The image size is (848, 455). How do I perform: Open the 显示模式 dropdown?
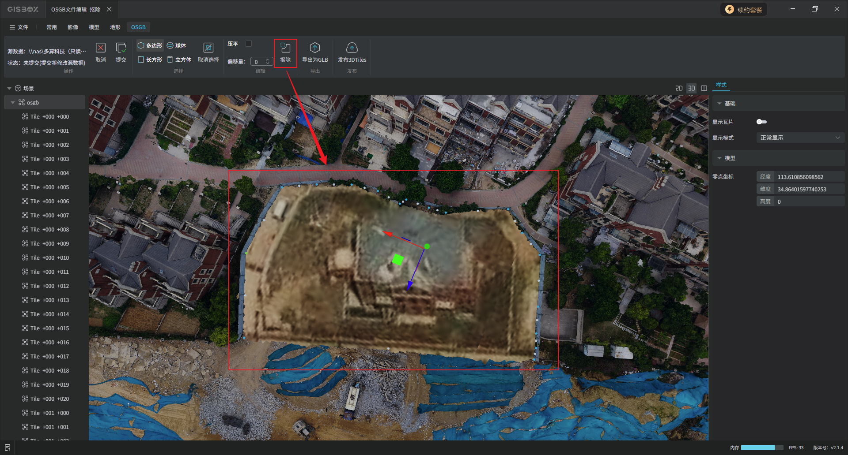click(x=800, y=138)
